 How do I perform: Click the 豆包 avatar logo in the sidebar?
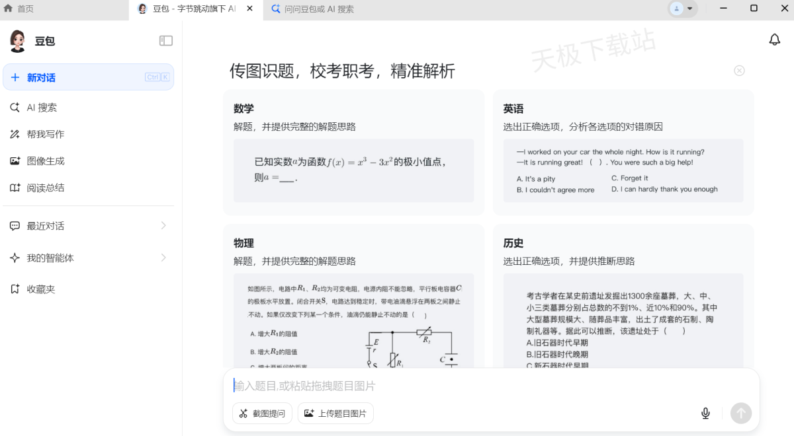18,41
